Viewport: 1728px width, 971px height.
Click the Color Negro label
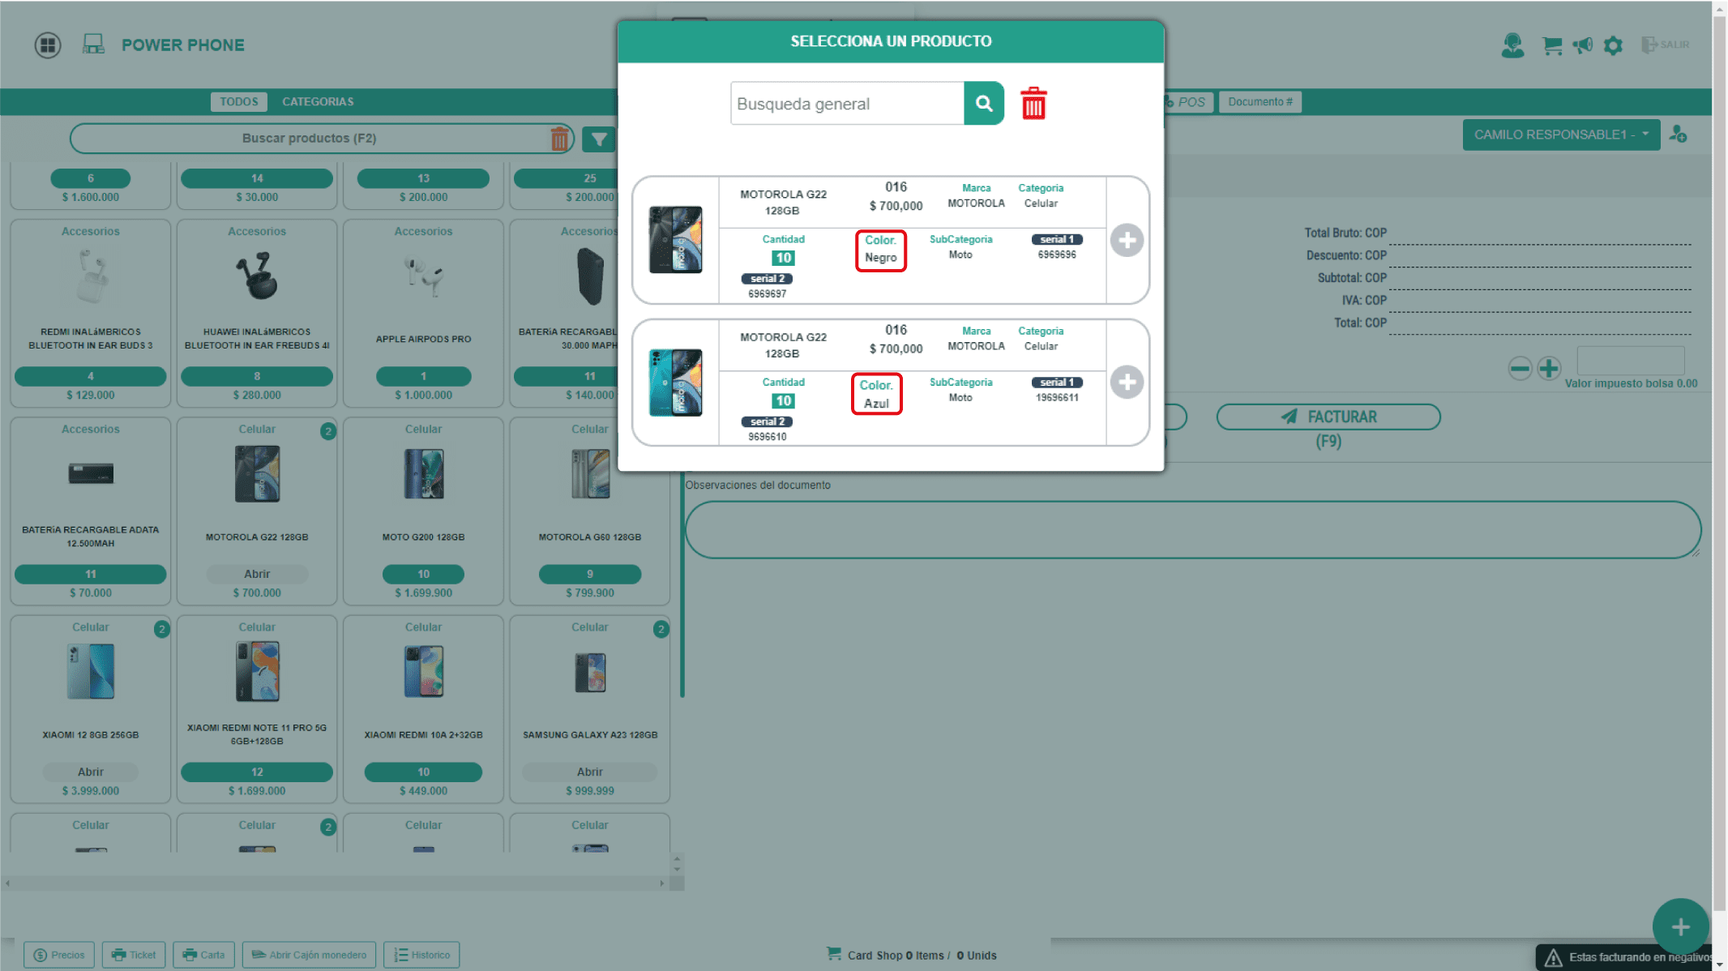(880, 249)
